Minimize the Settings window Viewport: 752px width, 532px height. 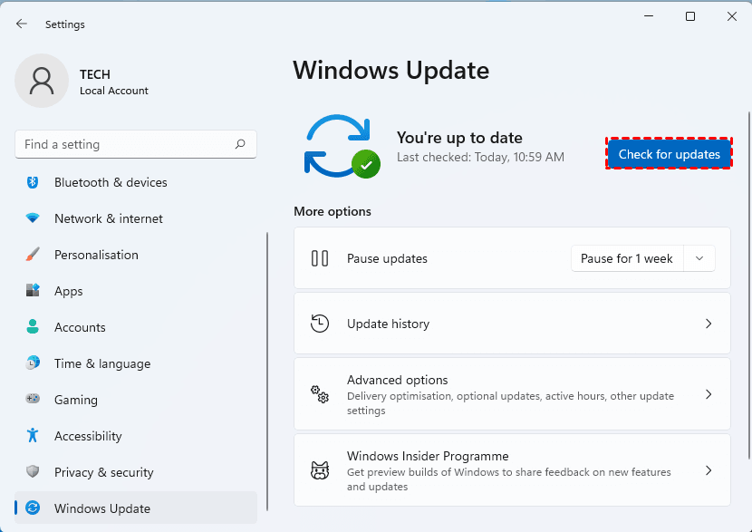[x=649, y=16]
